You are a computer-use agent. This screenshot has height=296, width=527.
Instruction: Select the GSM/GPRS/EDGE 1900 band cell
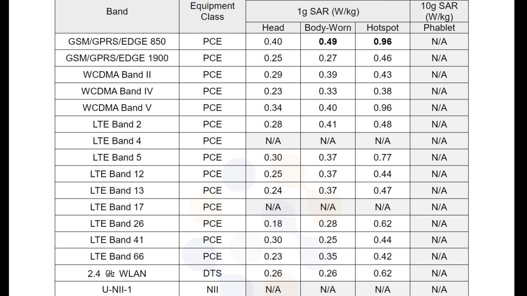(x=117, y=58)
